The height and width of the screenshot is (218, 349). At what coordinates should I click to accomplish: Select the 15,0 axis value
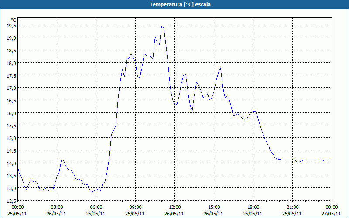tap(12, 138)
